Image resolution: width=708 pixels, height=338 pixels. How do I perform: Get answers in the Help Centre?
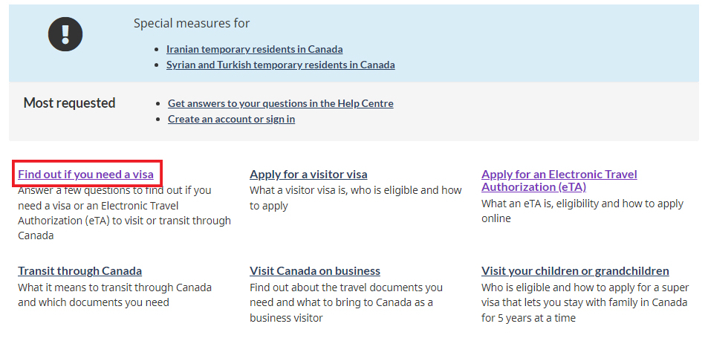280,103
